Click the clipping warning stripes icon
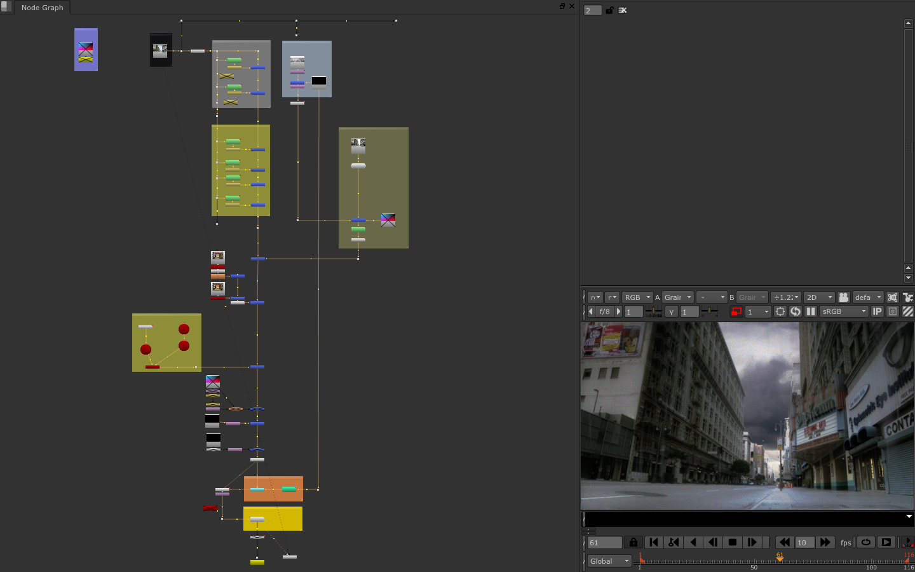915x572 pixels. [908, 311]
